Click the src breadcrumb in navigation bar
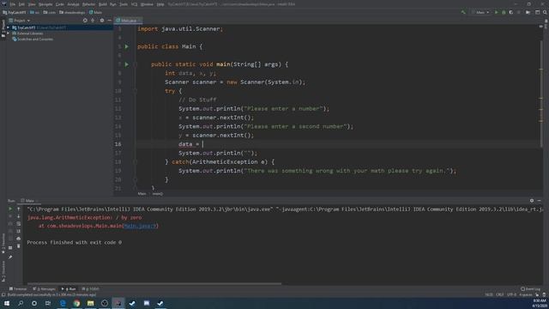The image size is (549, 309). 34,12
